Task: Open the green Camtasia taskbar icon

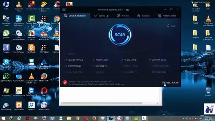Action: [136, 118]
